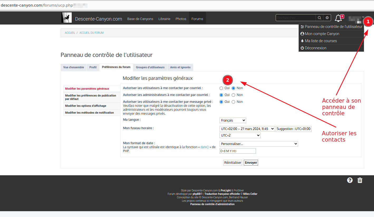Click the ProLight footer link
The width and height of the screenshot is (374, 217).
click(x=226, y=191)
